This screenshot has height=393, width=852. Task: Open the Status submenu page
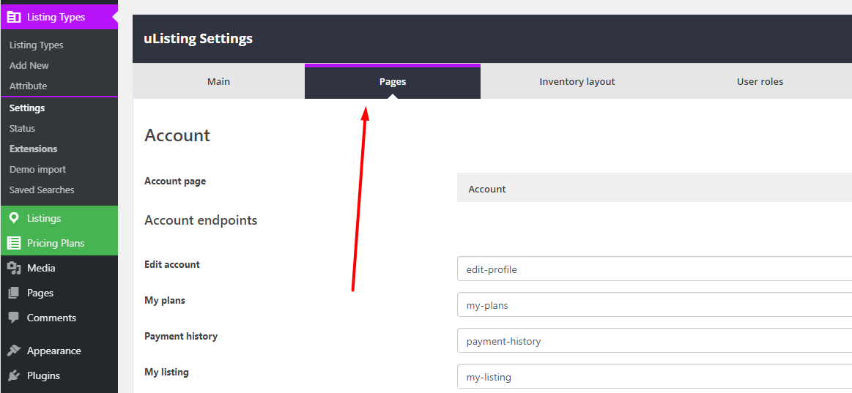click(x=22, y=128)
